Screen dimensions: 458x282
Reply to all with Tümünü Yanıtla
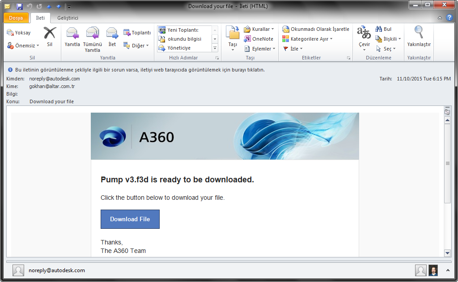(92, 39)
